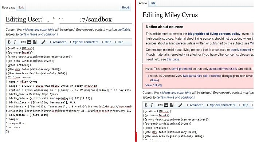This screenshot has width=255, height=142.
Task: Insert reference icon in sandbox editor toolbar
Action: tap(35, 42)
